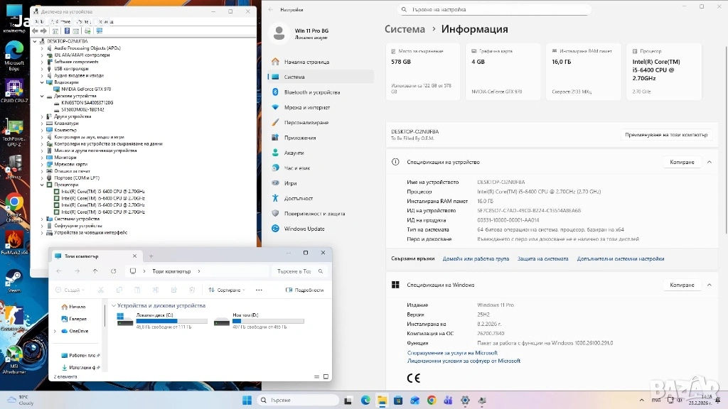Viewport: 728px width, 409px height.
Task: Click Windows Start button on taskbar
Action: pos(247,400)
